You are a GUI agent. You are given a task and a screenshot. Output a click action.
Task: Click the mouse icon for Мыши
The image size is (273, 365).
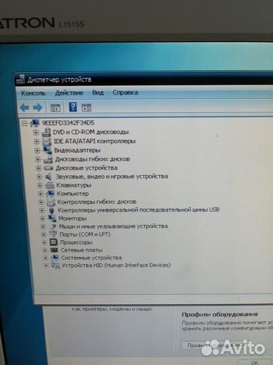click(x=53, y=226)
